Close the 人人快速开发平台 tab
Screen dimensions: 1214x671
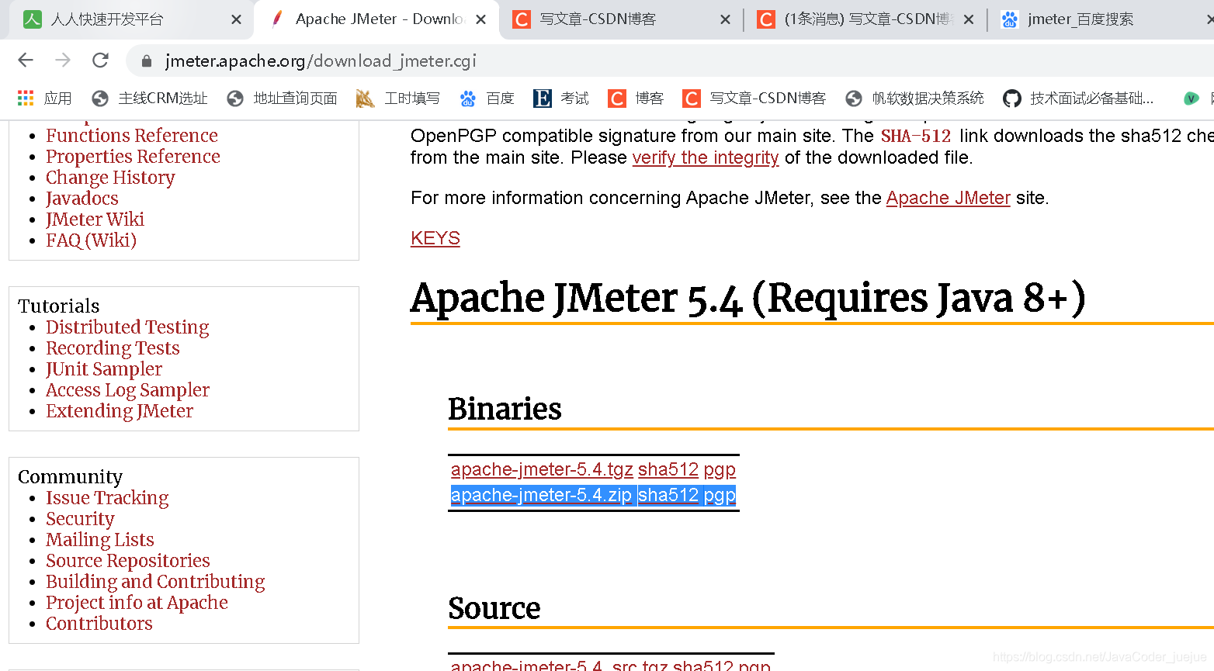coord(236,19)
